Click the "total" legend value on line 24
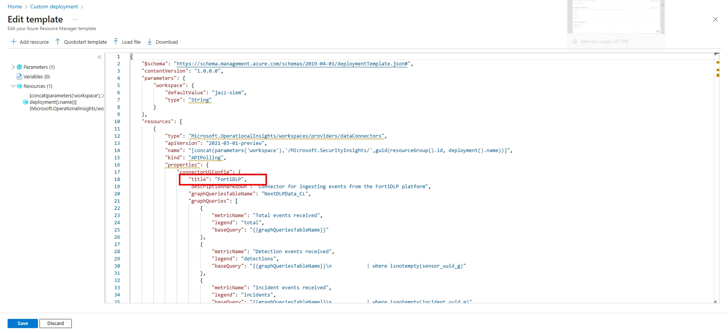The image size is (728, 333). click(x=251, y=222)
